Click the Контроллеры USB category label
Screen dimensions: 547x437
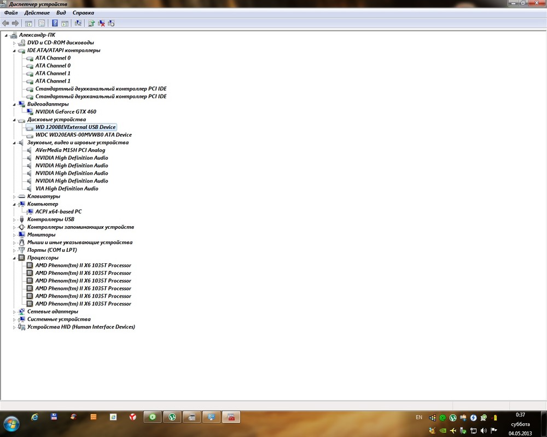pyautogui.click(x=50, y=219)
